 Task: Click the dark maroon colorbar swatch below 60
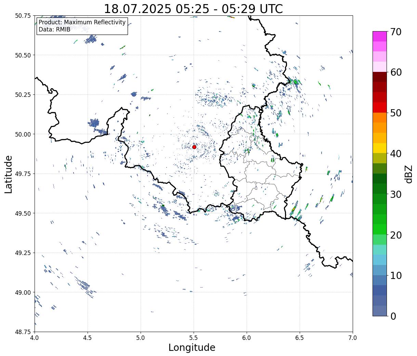click(380, 77)
